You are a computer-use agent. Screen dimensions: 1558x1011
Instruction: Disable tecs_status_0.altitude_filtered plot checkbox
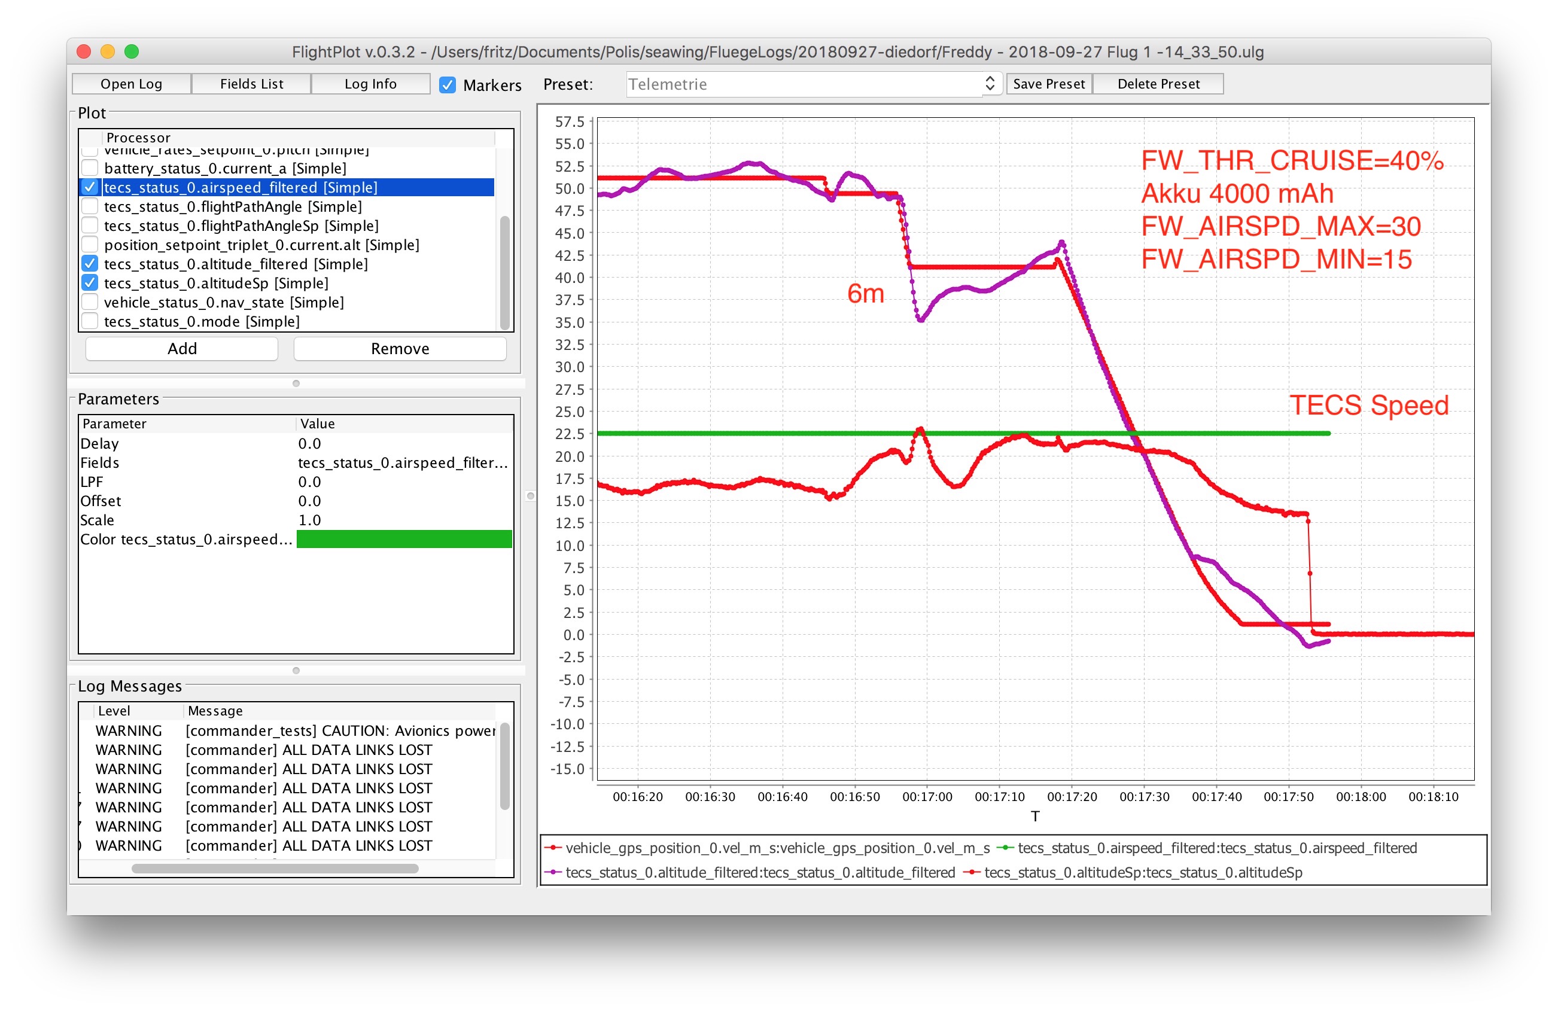coord(90,264)
